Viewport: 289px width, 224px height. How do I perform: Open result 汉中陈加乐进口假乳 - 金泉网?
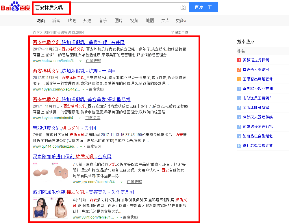(x=72, y=157)
